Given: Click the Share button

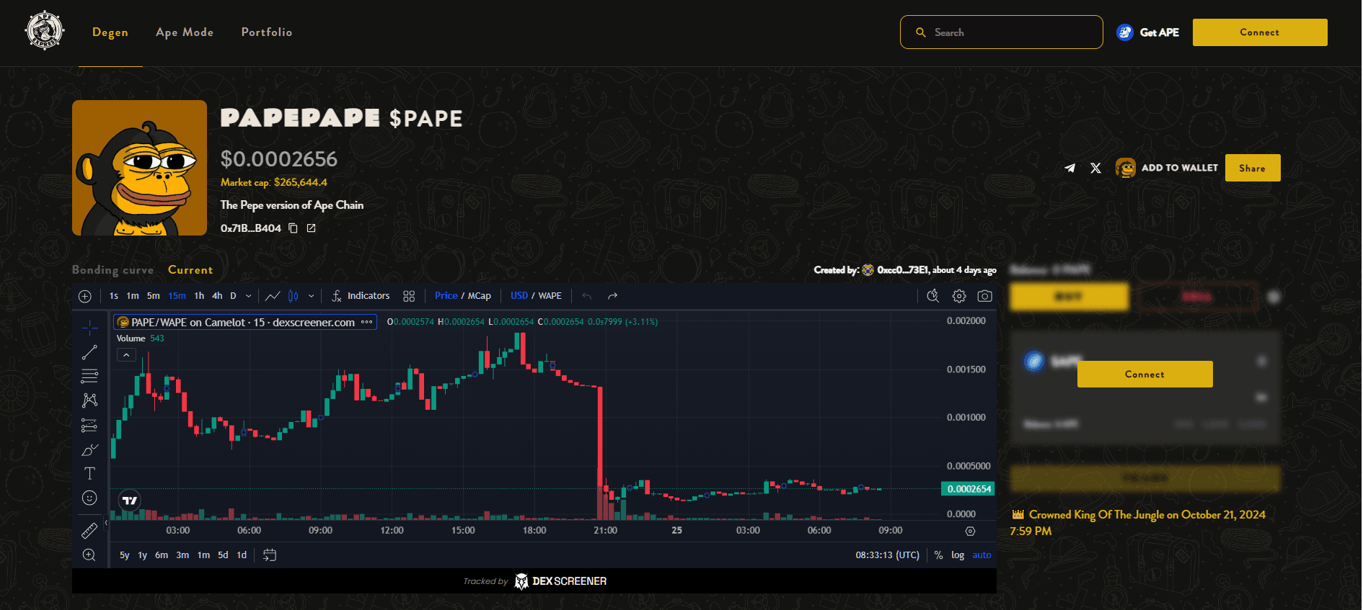Looking at the screenshot, I should 1252,168.
